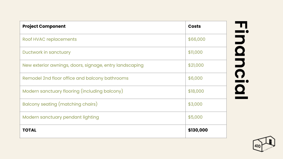Click the $5,000 cost cell
The height and width of the screenshot is (159, 283).
click(x=206, y=118)
